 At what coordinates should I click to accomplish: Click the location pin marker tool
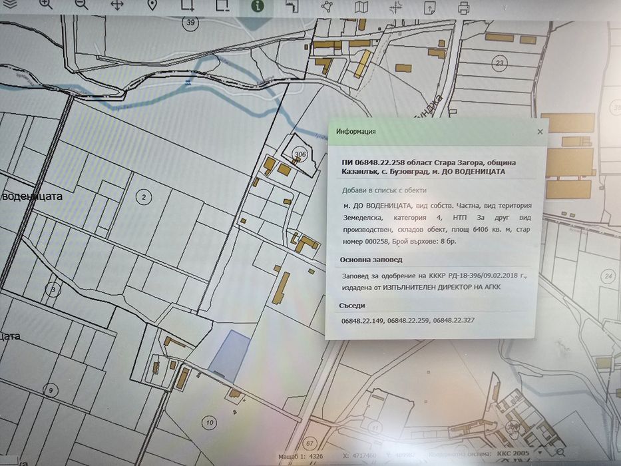[152, 5]
